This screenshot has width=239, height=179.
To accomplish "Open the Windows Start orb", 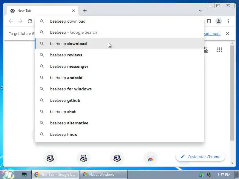I will pyautogui.click(x=8, y=175).
